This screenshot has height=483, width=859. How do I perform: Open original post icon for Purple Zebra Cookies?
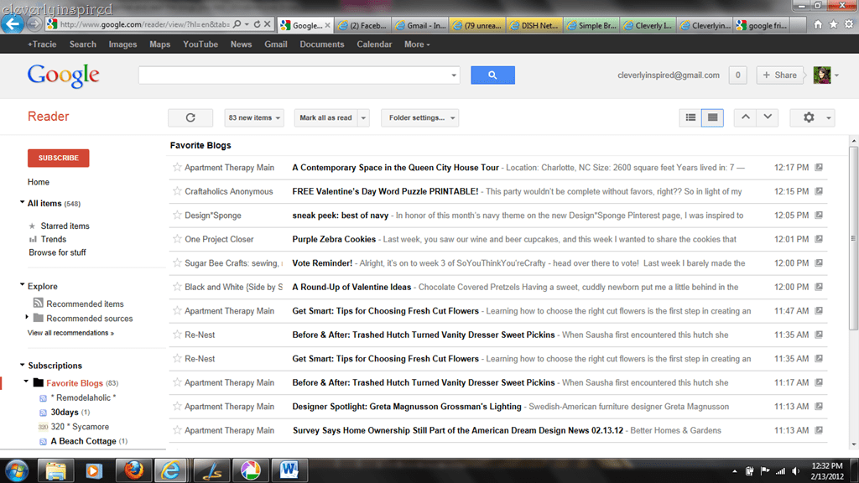click(819, 239)
